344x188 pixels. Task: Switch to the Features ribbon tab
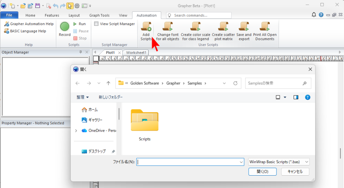click(x=52, y=15)
